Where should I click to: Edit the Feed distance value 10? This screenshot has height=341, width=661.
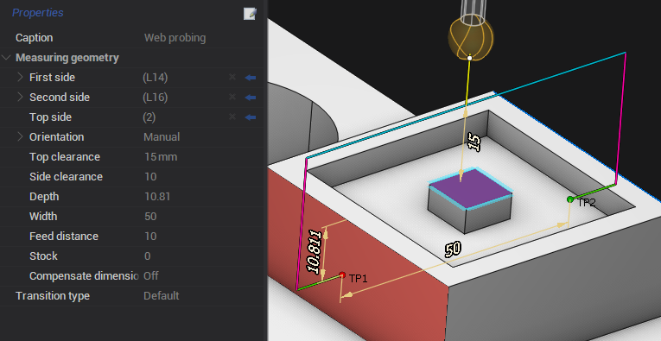(150, 237)
